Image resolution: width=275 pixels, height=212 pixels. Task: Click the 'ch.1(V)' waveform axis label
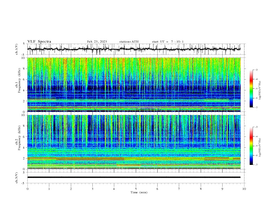(17, 49)
